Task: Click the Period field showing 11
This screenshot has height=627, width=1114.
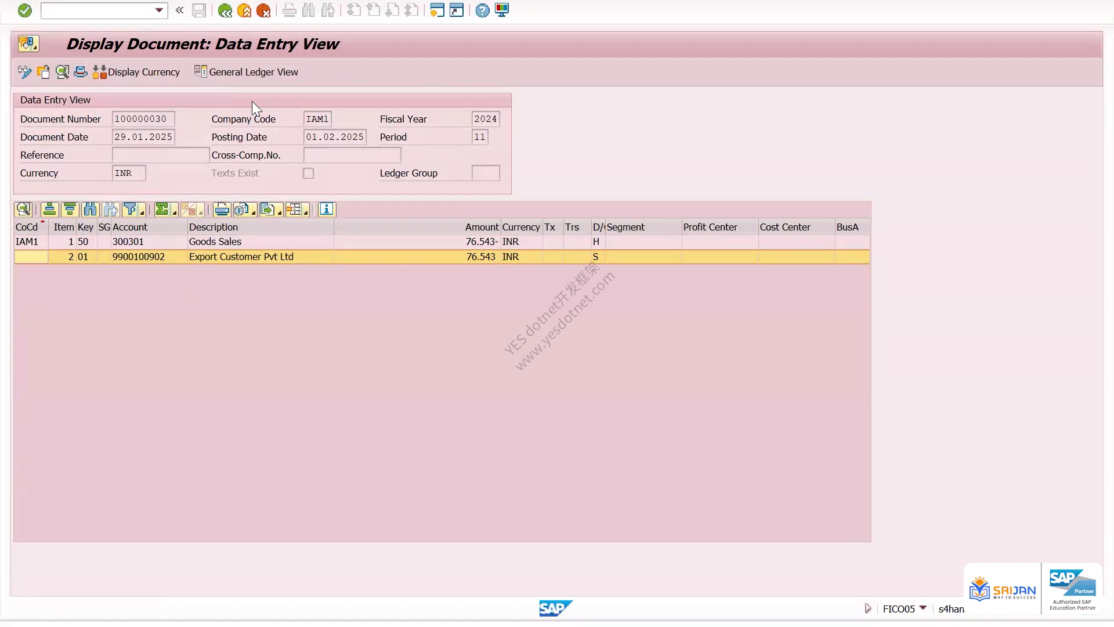Action: pos(480,137)
